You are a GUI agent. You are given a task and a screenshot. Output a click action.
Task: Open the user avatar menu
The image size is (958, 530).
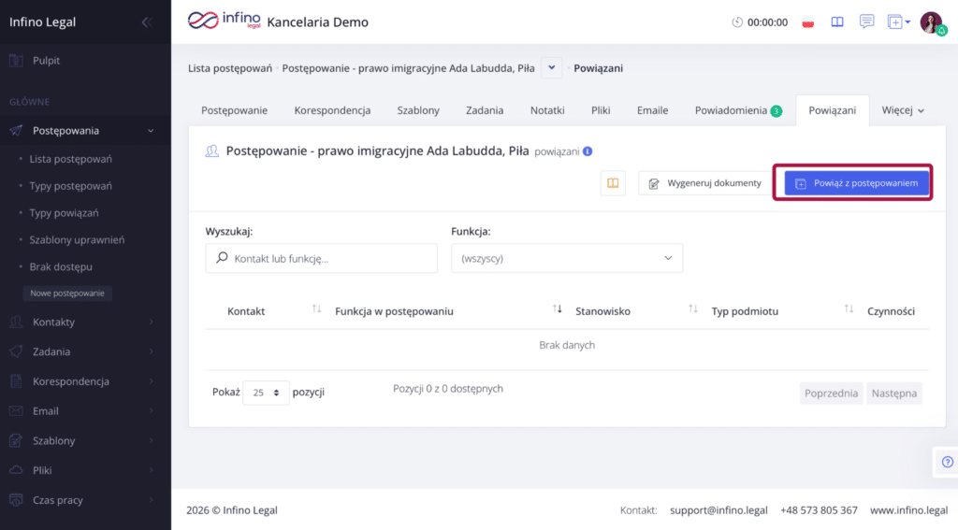click(932, 22)
